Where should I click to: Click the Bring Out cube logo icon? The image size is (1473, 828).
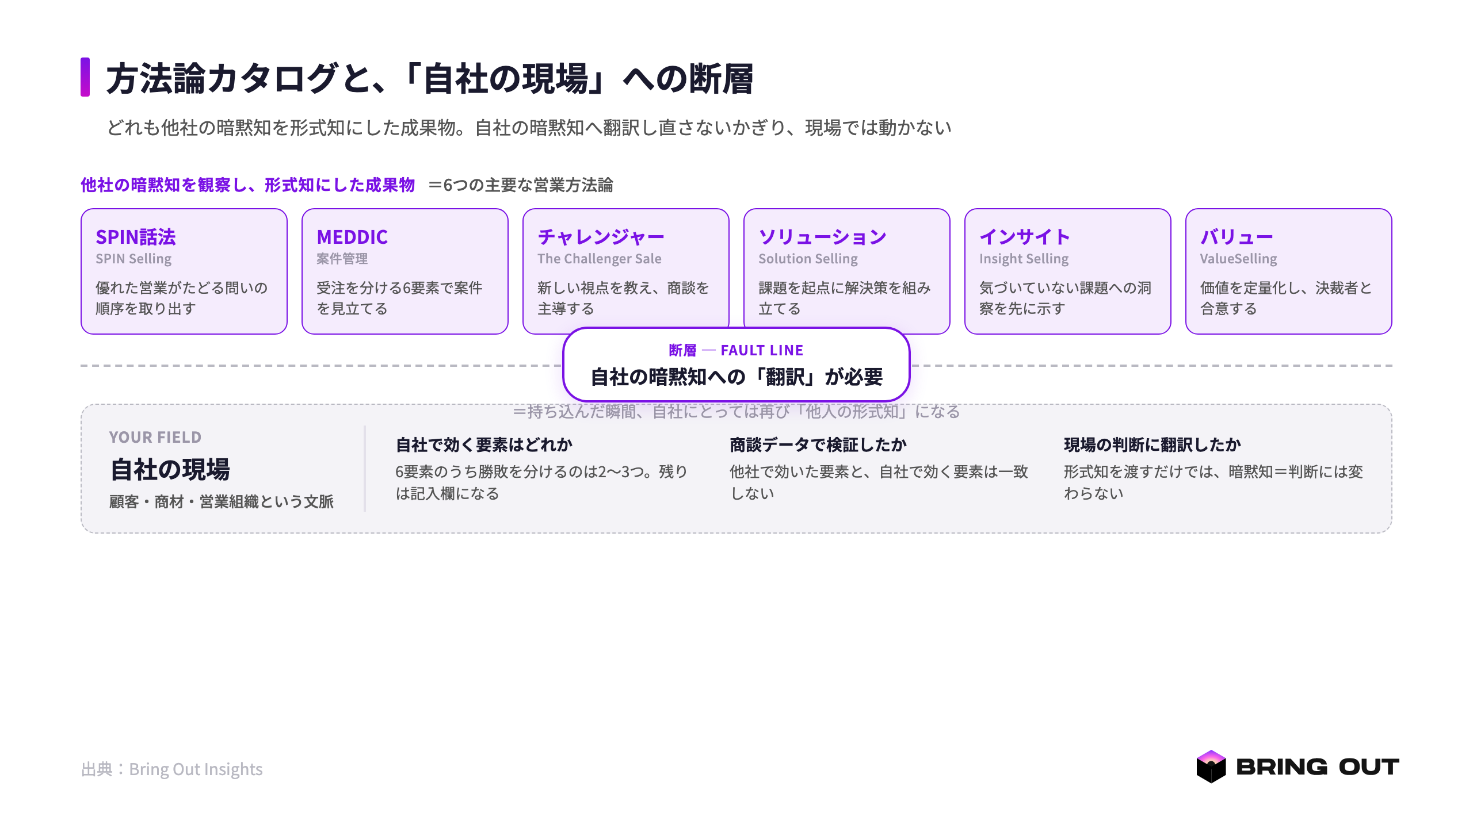1211,766
